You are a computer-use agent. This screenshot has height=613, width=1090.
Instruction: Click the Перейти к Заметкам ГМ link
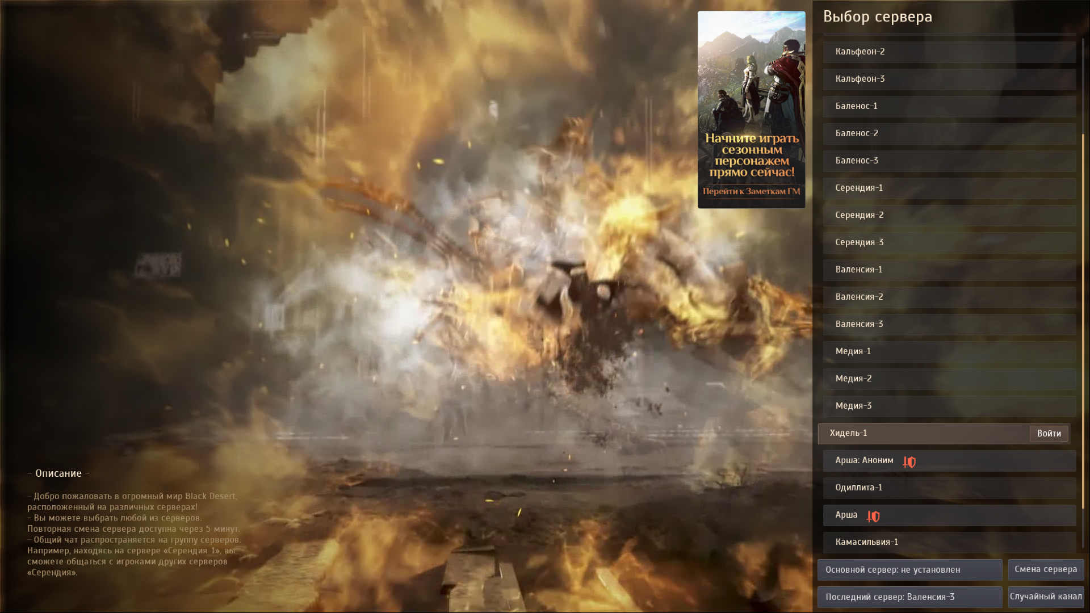pos(751,191)
